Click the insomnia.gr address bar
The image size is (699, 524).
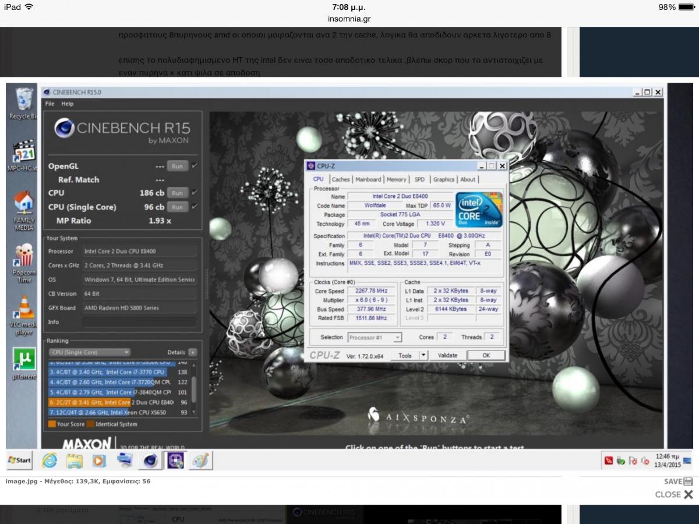tap(349, 18)
